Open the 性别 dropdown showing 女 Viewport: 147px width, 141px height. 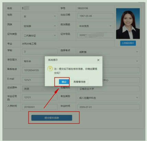pyautogui.click(x=40, y=16)
